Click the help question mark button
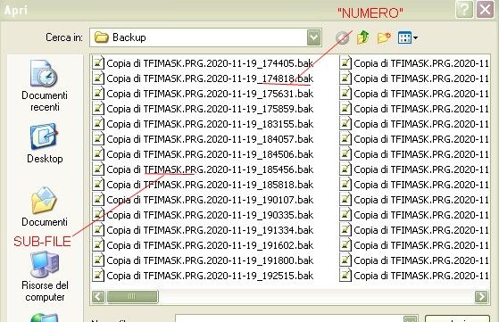Screen dimensions: 499x322 [464, 10]
